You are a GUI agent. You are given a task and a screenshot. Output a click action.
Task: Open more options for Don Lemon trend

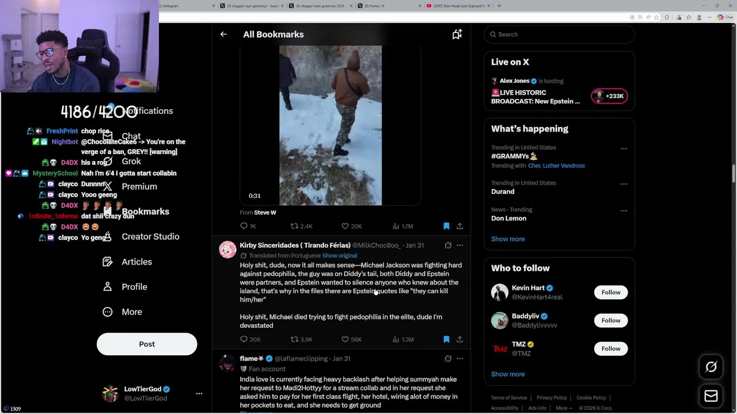(624, 211)
